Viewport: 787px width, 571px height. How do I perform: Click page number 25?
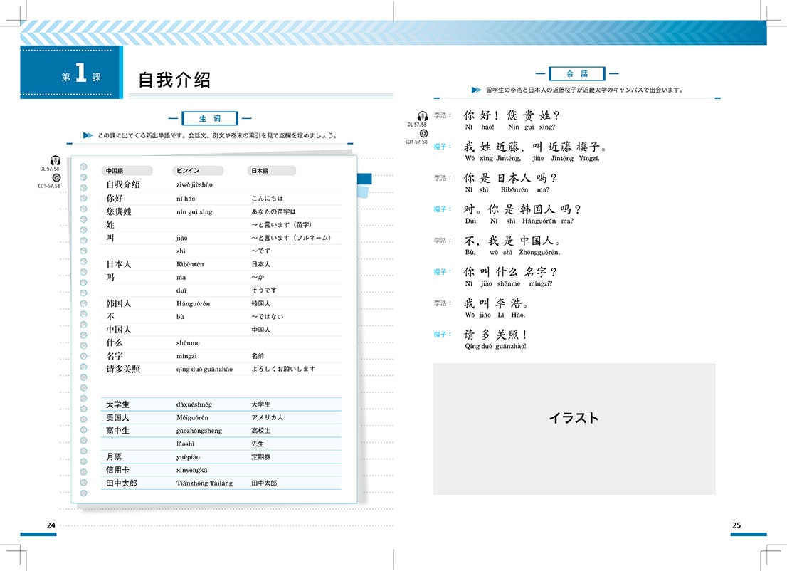pyautogui.click(x=736, y=525)
